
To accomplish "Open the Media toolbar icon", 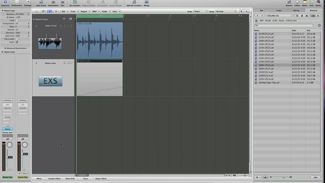I will click(318, 3).
